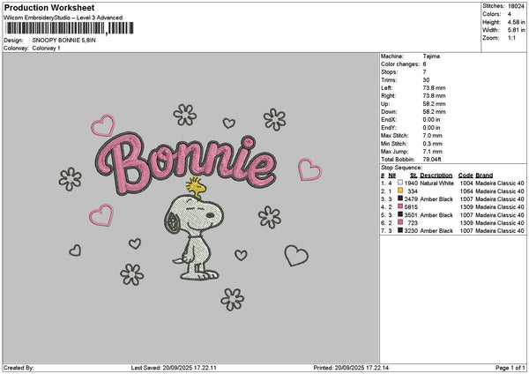Click the 'Last Saved: 20/09/2025 17.22.11' footer text
Screen dimensions: 529x374
point(174,368)
